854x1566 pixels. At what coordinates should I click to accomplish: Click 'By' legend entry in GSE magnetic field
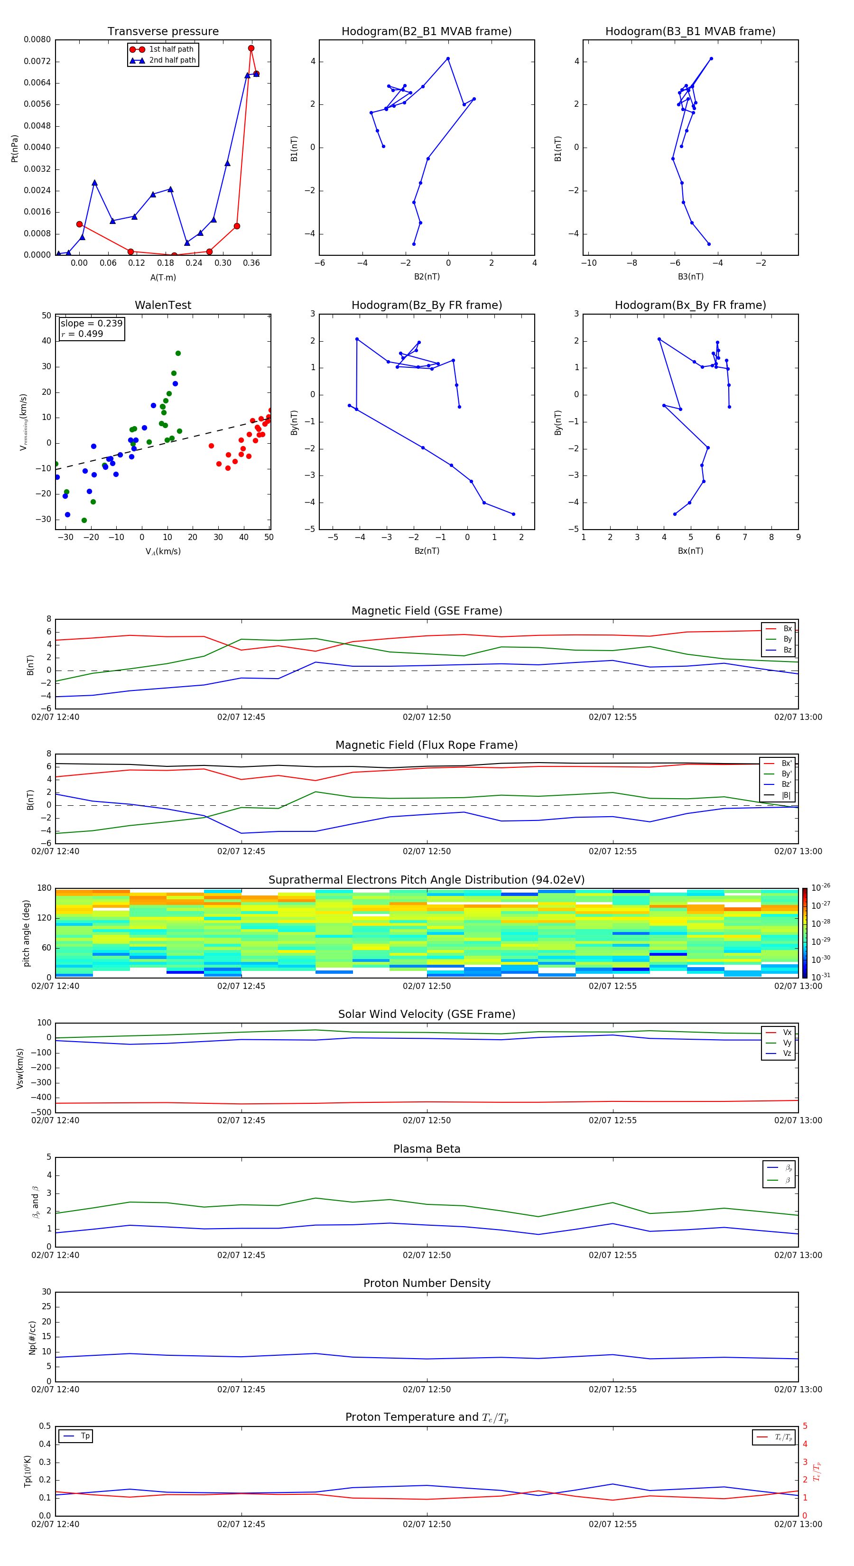[x=779, y=639]
